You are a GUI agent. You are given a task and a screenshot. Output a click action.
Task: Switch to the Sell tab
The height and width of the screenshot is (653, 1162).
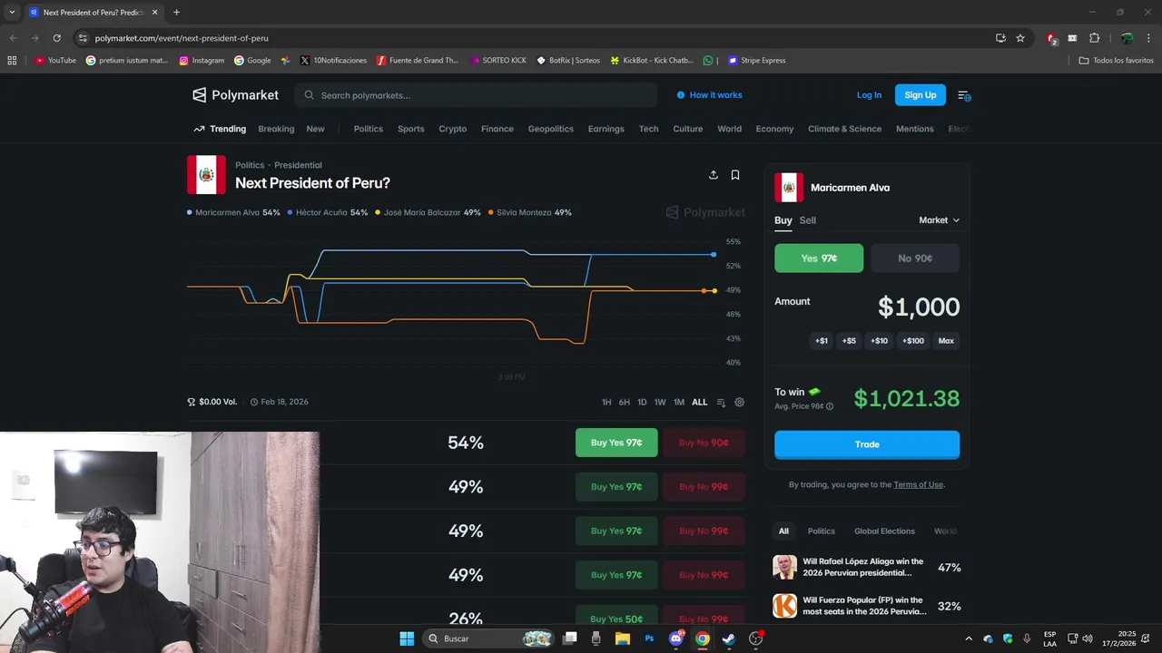point(807,220)
